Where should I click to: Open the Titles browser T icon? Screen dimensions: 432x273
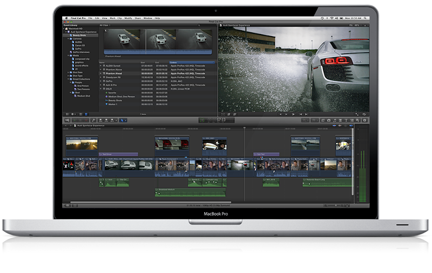346,120
